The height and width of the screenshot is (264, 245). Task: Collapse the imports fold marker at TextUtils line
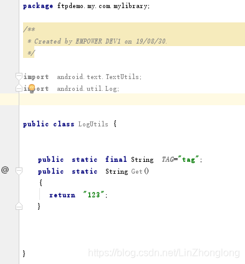[x=19, y=77]
